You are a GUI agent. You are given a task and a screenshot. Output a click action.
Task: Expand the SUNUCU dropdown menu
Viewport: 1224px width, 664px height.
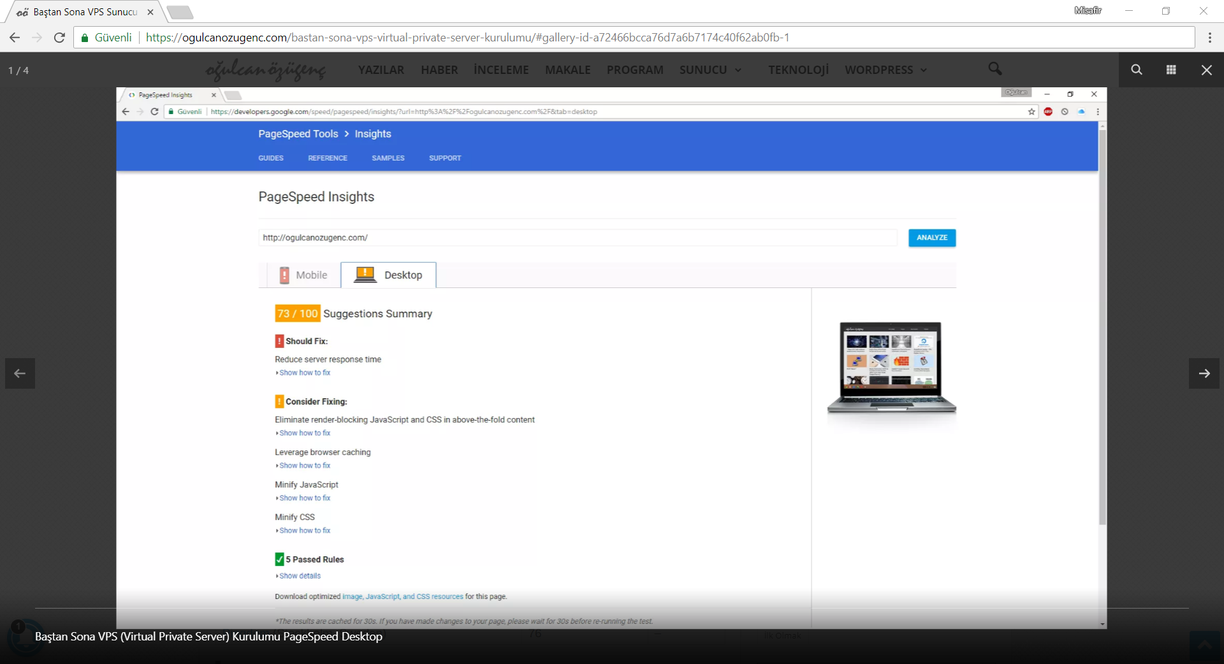(710, 70)
